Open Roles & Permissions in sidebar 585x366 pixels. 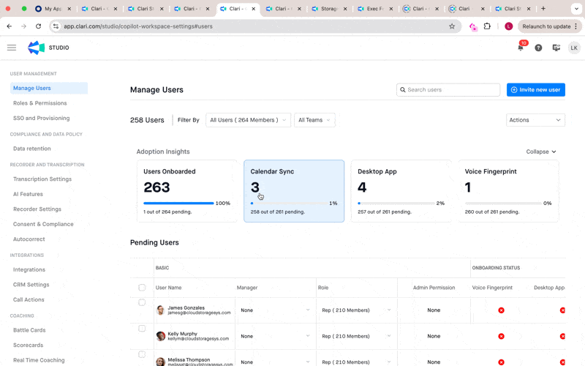coord(40,103)
